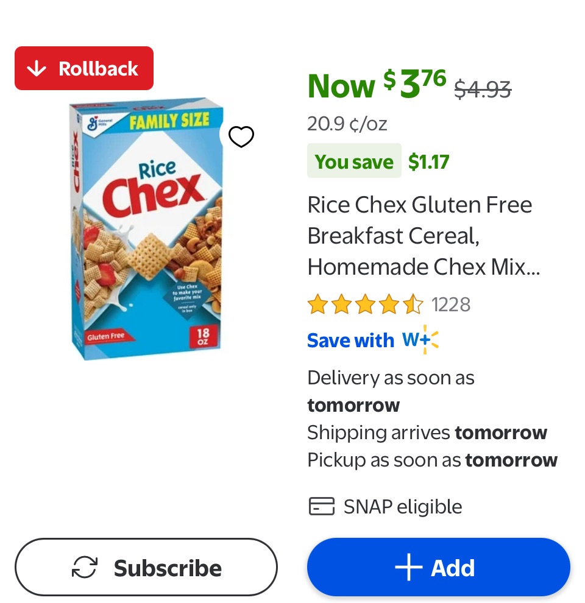Image resolution: width=585 pixels, height=603 pixels.
Task: Click the Rollback red badge
Action: tap(84, 68)
